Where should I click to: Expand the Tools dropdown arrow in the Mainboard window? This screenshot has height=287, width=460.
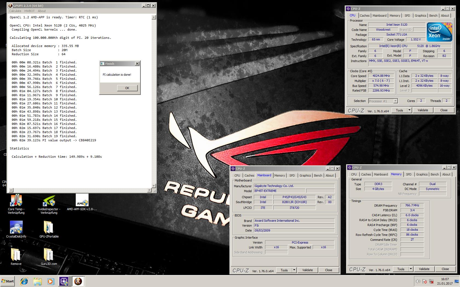click(x=294, y=270)
